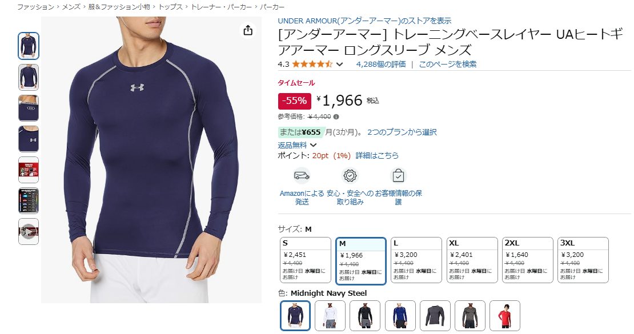Open the 4,288個の評価 reviews link
634x334 pixels.
coord(381,65)
